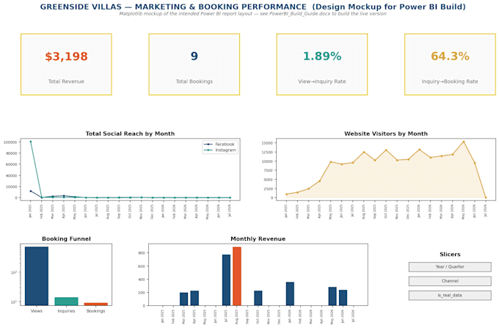The height and width of the screenshot is (328, 499).
Task: Click the Facebook legend entry
Action: point(219,144)
